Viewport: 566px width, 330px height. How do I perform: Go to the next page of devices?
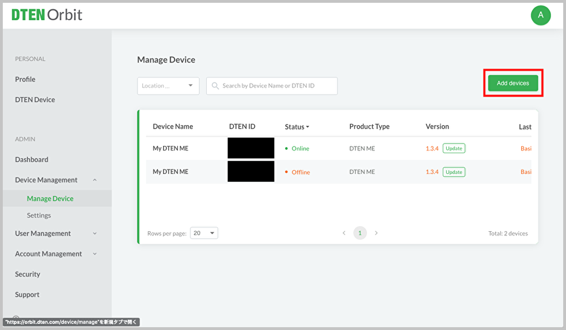pos(376,233)
